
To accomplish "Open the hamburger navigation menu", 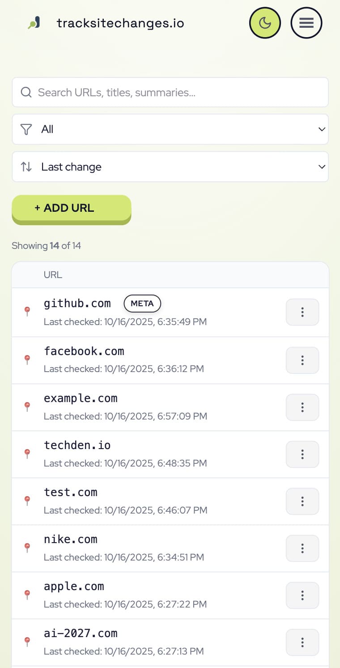I will click(x=306, y=23).
